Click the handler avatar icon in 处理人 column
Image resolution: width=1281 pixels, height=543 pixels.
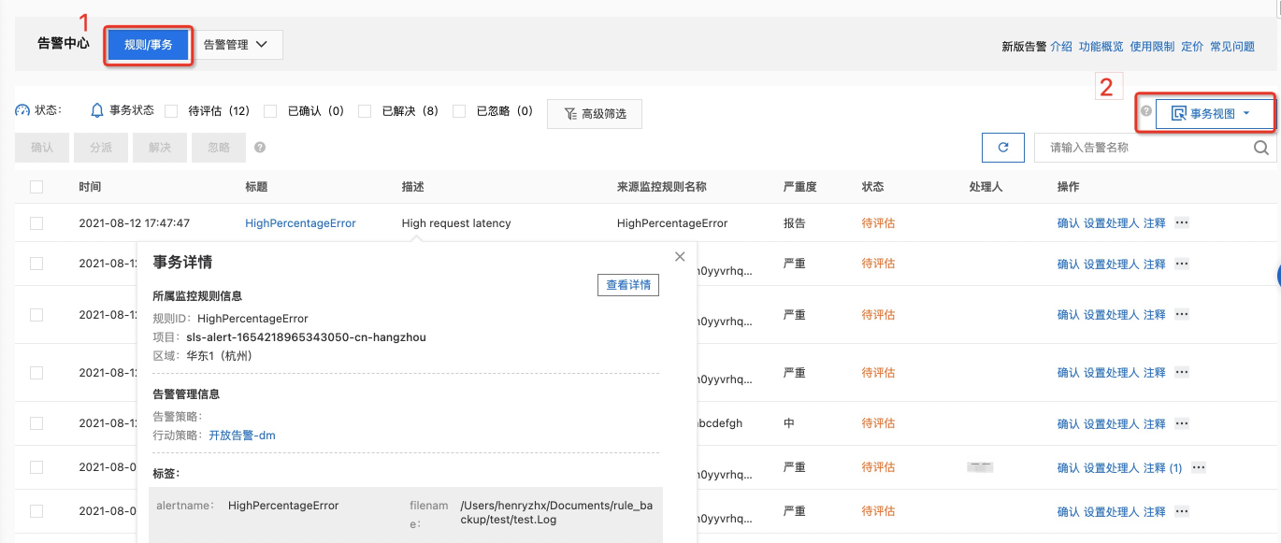pos(979,466)
